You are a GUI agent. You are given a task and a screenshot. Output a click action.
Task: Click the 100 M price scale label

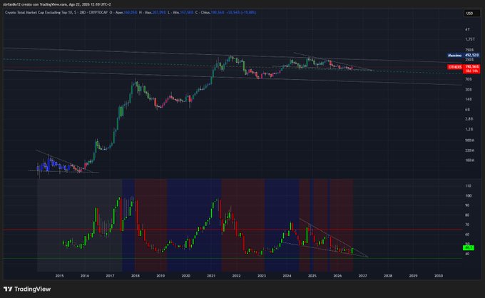click(x=470, y=160)
